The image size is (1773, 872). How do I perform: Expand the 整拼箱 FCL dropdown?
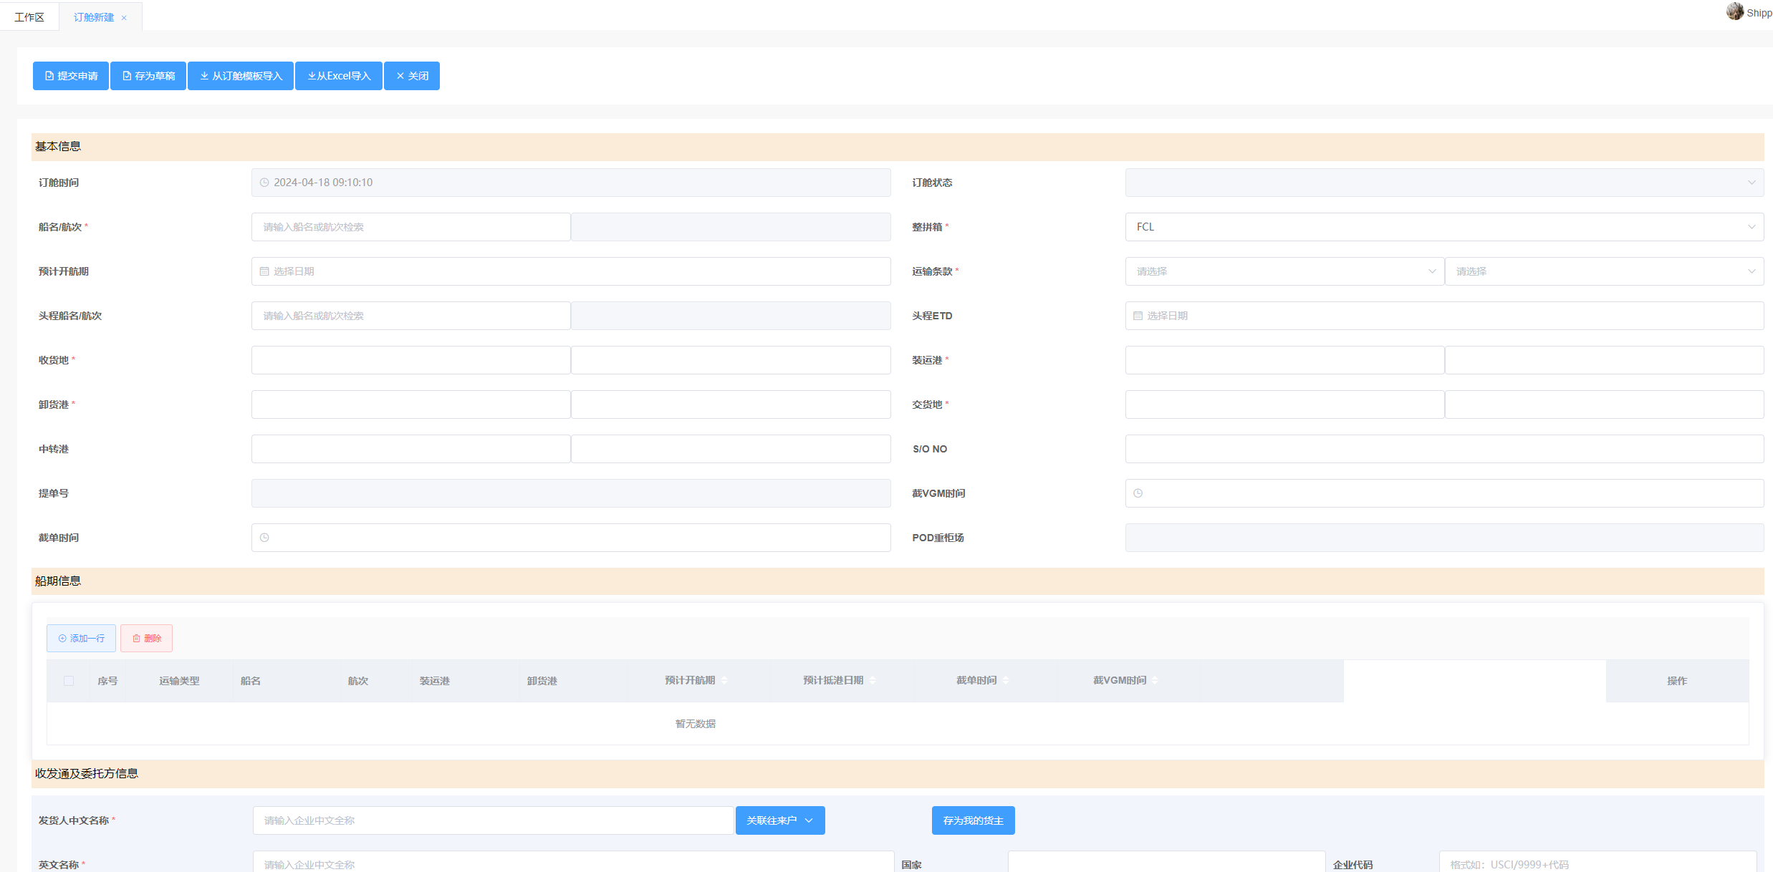click(x=1443, y=227)
